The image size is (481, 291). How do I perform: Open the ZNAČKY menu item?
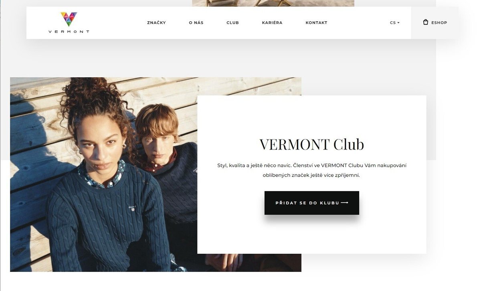point(156,23)
